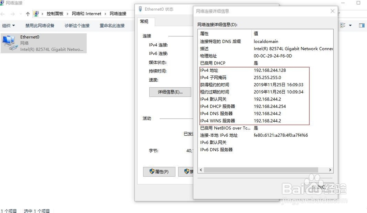
Task: Select the Ethernet0 network adapter icon
Action: coord(9,41)
